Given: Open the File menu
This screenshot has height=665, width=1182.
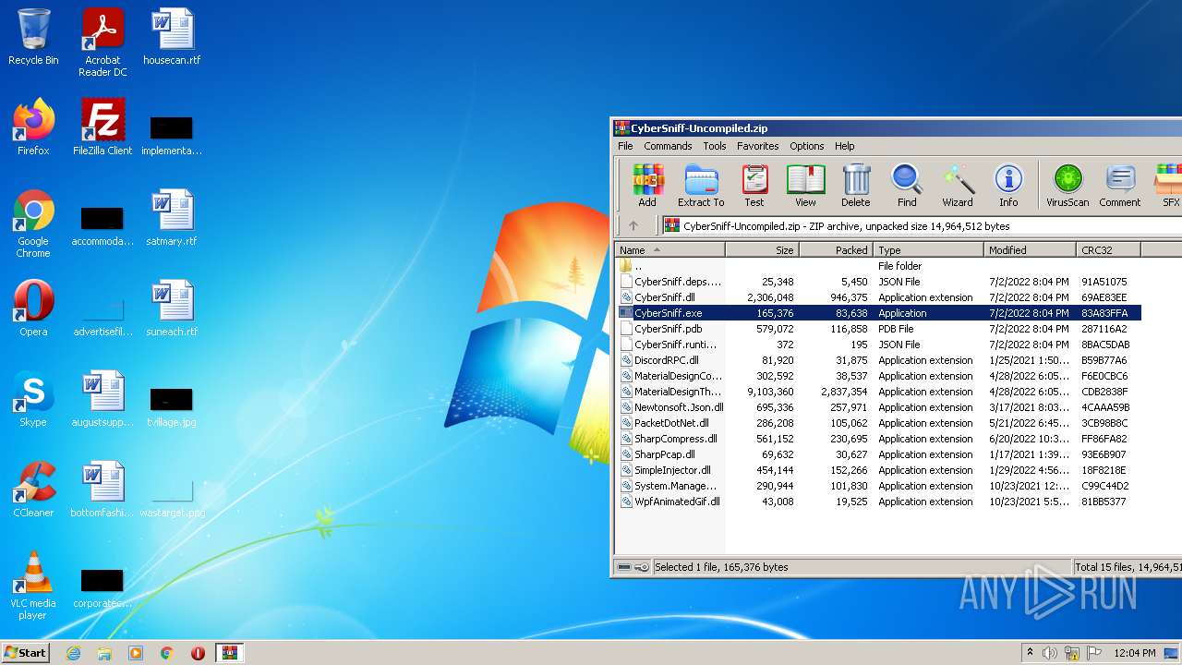Looking at the screenshot, I should click(625, 146).
